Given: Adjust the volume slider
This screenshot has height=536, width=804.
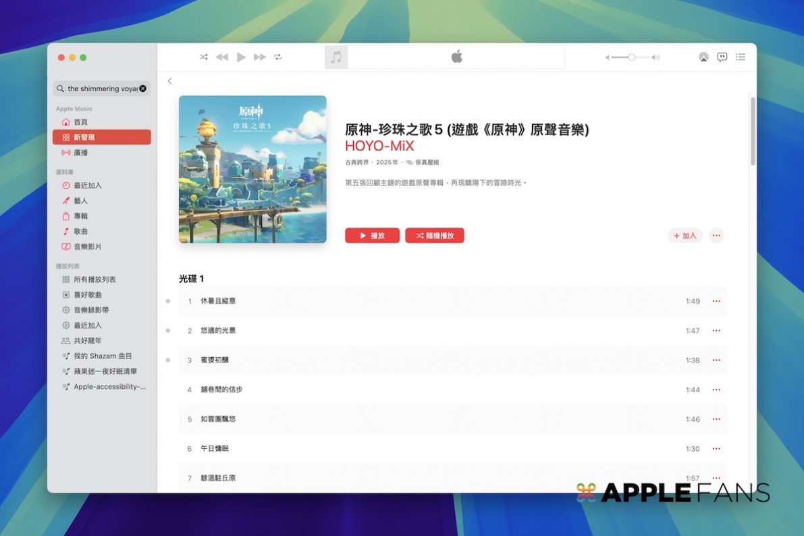Looking at the screenshot, I should coord(631,57).
